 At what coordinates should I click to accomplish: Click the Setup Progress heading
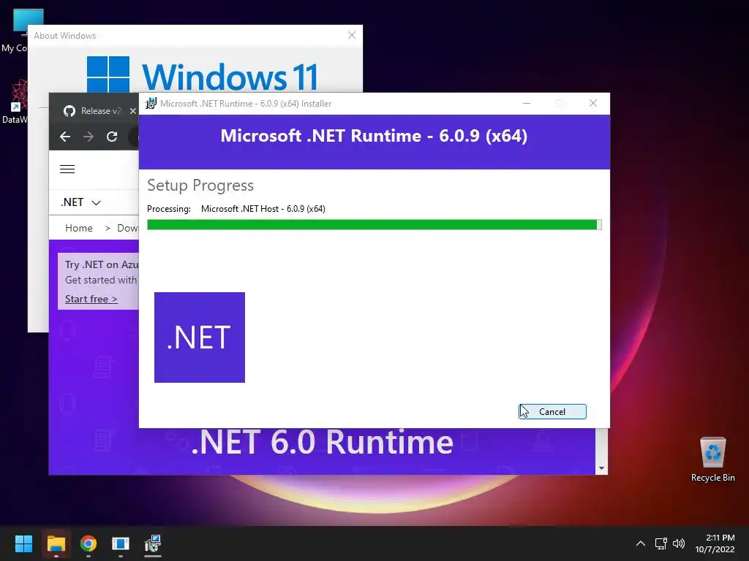[x=200, y=185]
